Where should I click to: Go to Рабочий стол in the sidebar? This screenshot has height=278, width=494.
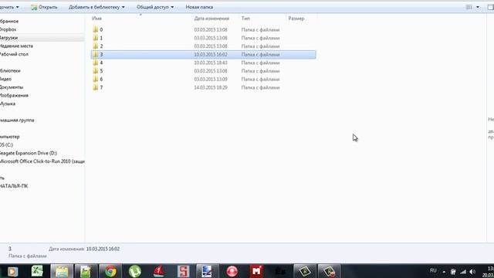[x=14, y=54]
